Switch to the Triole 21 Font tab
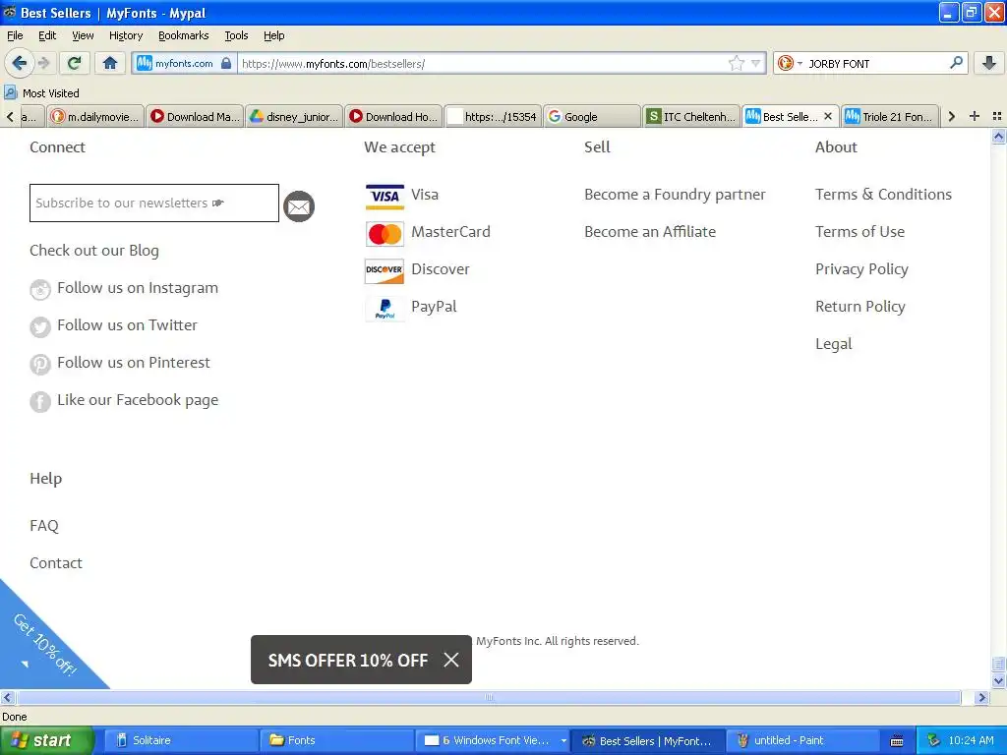Image resolution: width=1007 pixels, height=755 pixels. point(889,116)
